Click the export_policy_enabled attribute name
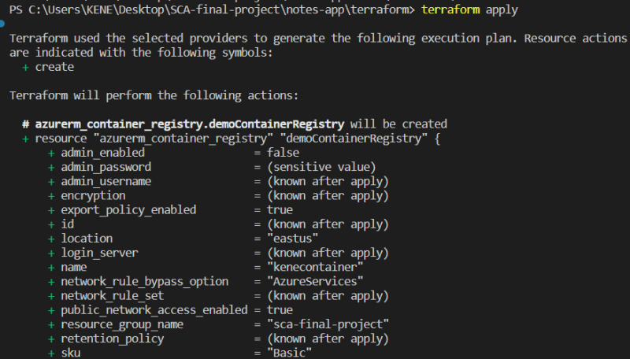This screenshot has height=359, width=630. point(128,210)
